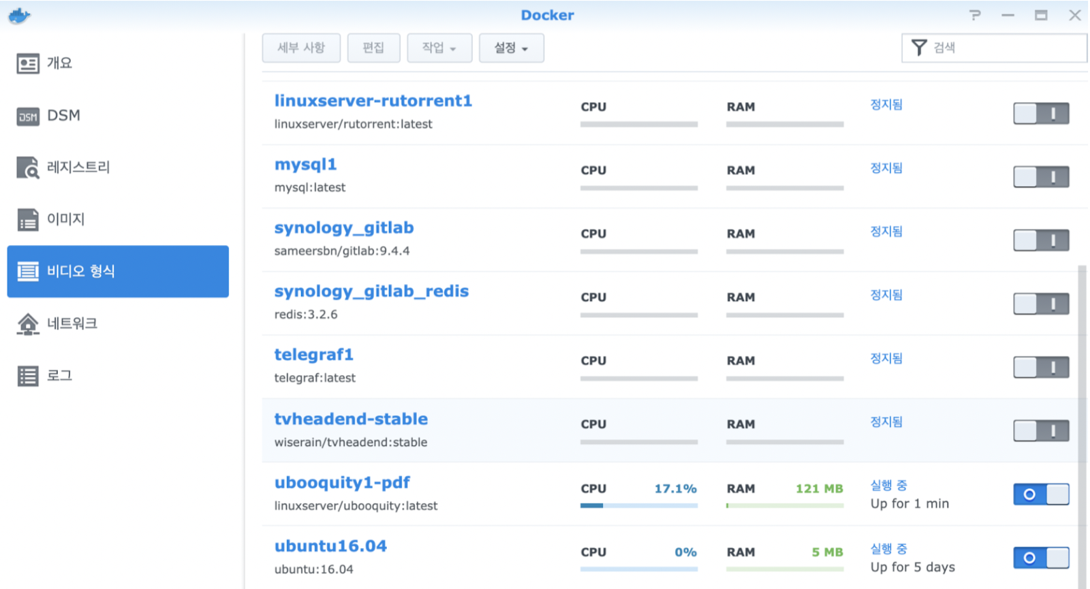Click the ubooquity1-pdf CPU usage bar
1090x589 pixels.
point(639,505)
